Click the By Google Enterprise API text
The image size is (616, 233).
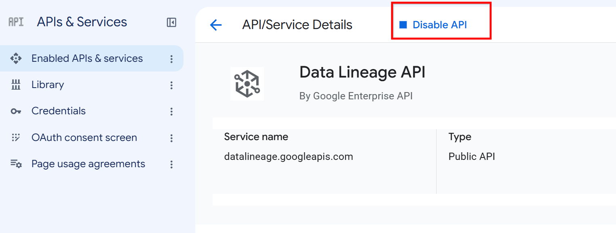(x=356, y=96)
